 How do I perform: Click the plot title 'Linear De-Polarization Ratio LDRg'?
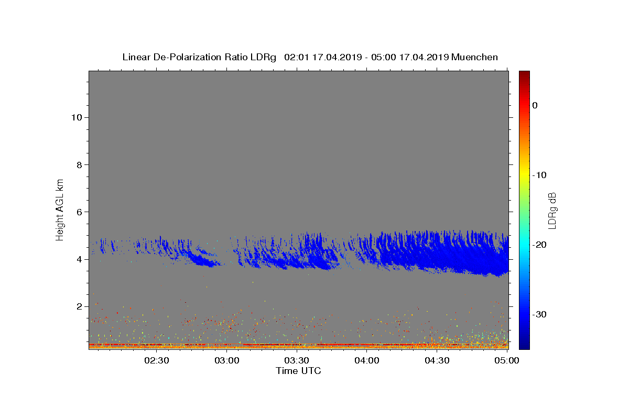(199, 57)
